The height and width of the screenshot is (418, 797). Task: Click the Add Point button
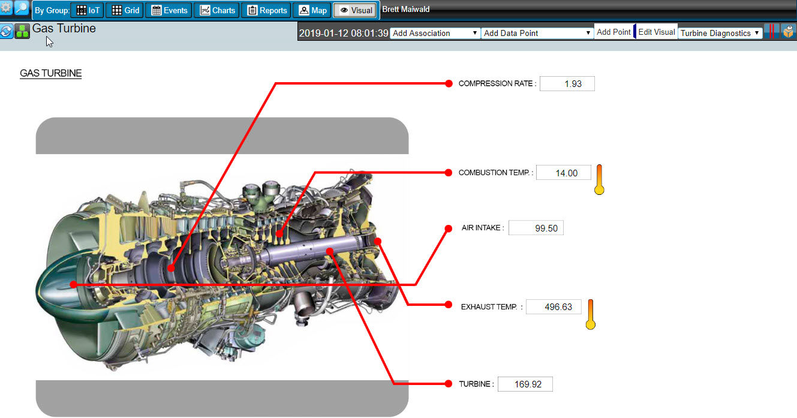pyautogui.click(x=613, y=32)
